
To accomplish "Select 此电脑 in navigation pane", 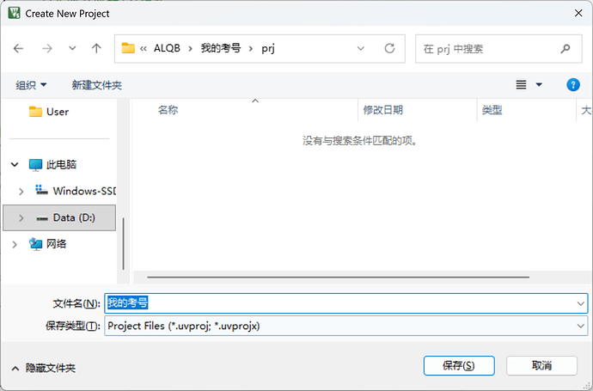I will click(x=53, y=164).
